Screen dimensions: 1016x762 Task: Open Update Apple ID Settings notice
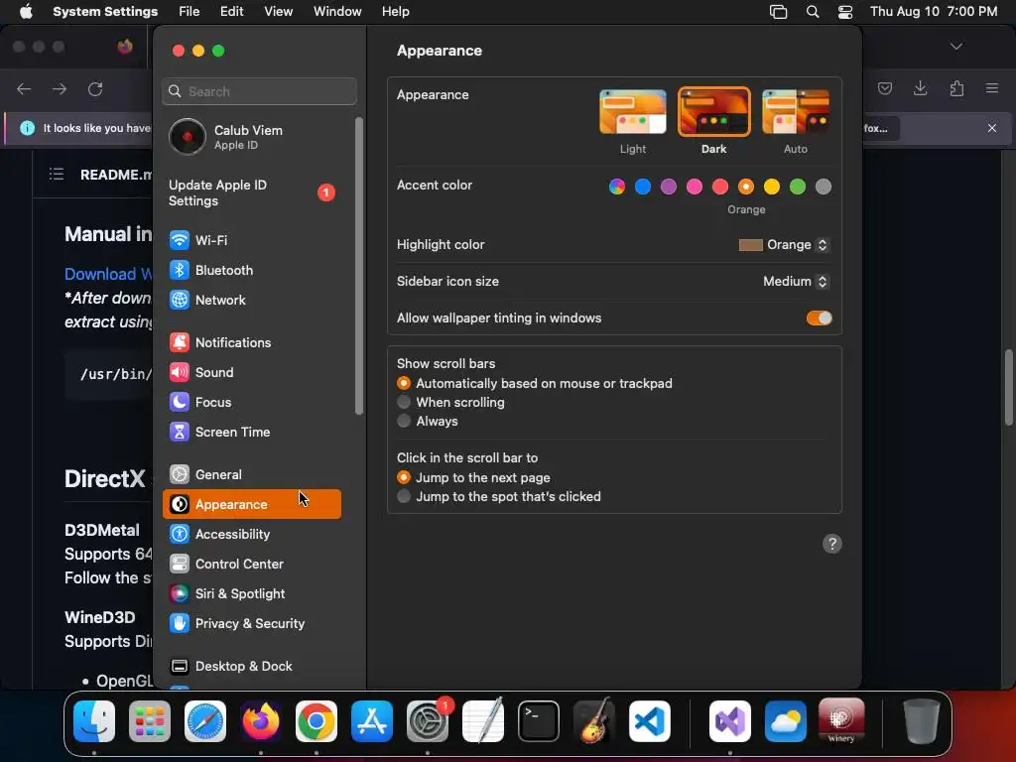251,193
